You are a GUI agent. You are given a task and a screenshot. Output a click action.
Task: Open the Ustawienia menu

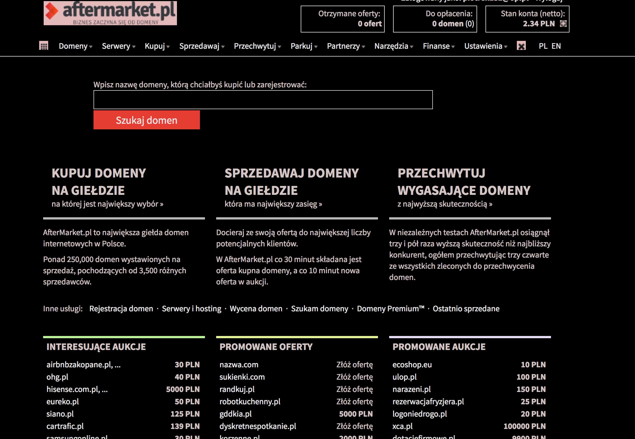click(x=486, y=46)
